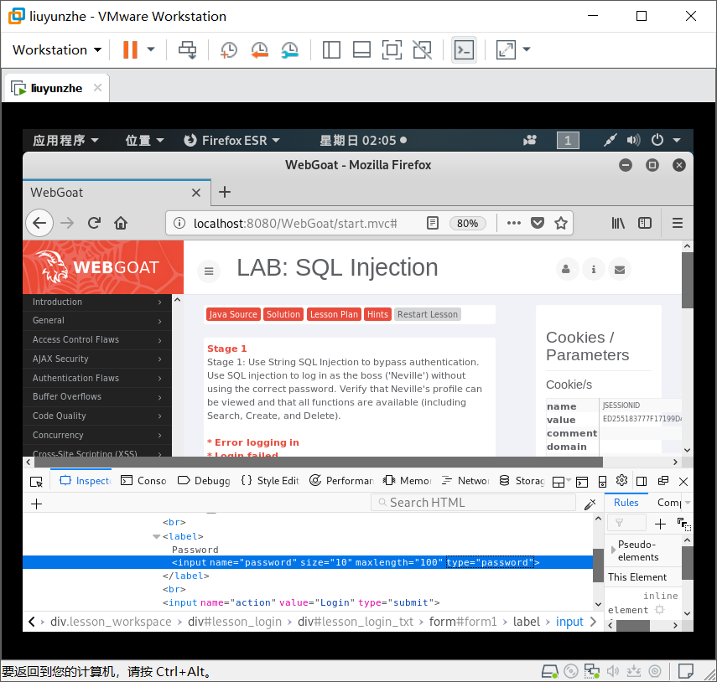
Task: Pause the virtual machine
Action: 130,49
